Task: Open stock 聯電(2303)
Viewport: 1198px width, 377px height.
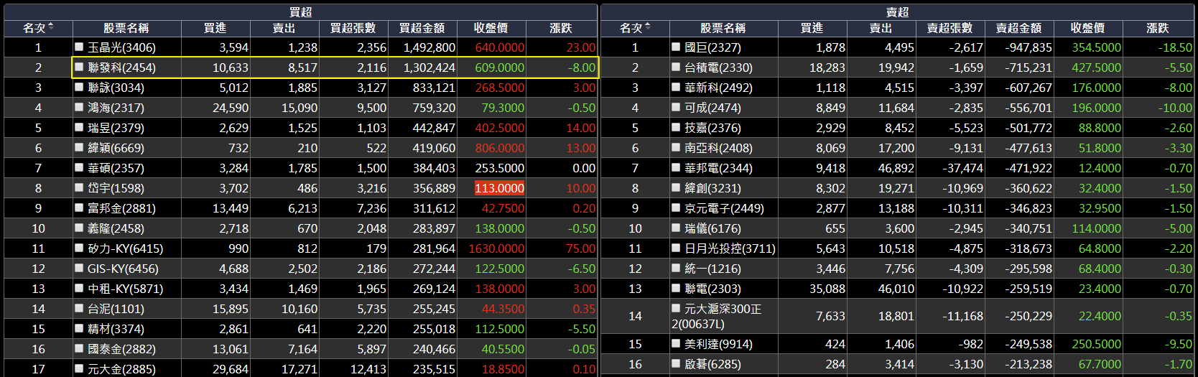Action: tap(712, 289)
